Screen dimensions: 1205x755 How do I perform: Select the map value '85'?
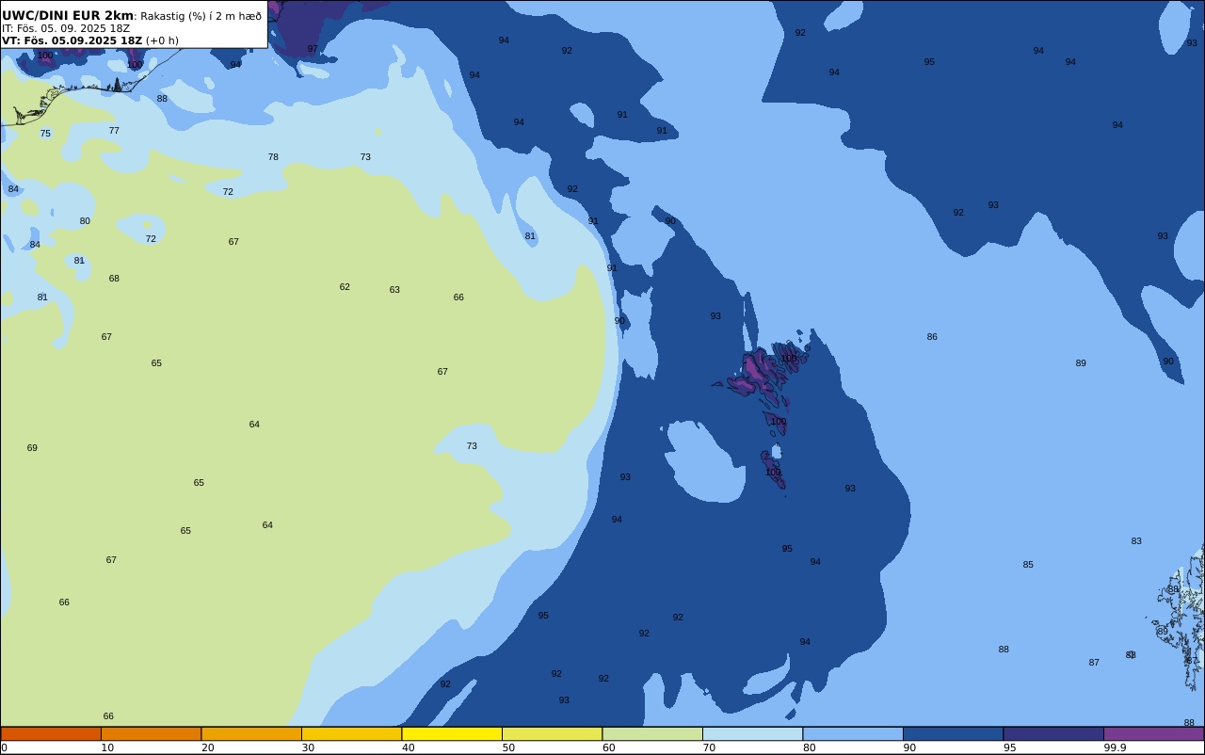click(x=1028, y=565)
